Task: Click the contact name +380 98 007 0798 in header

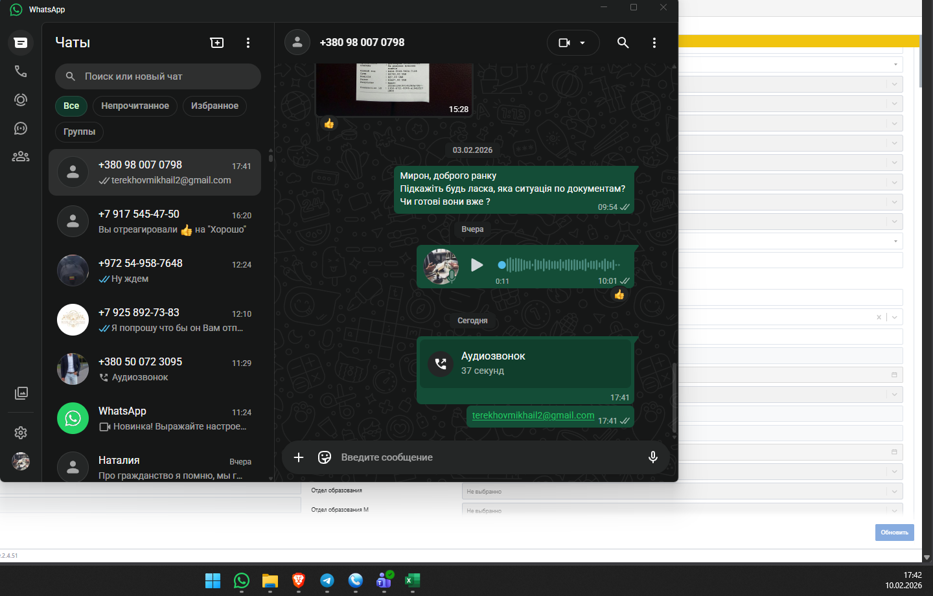Action: (x=362, y=43)
